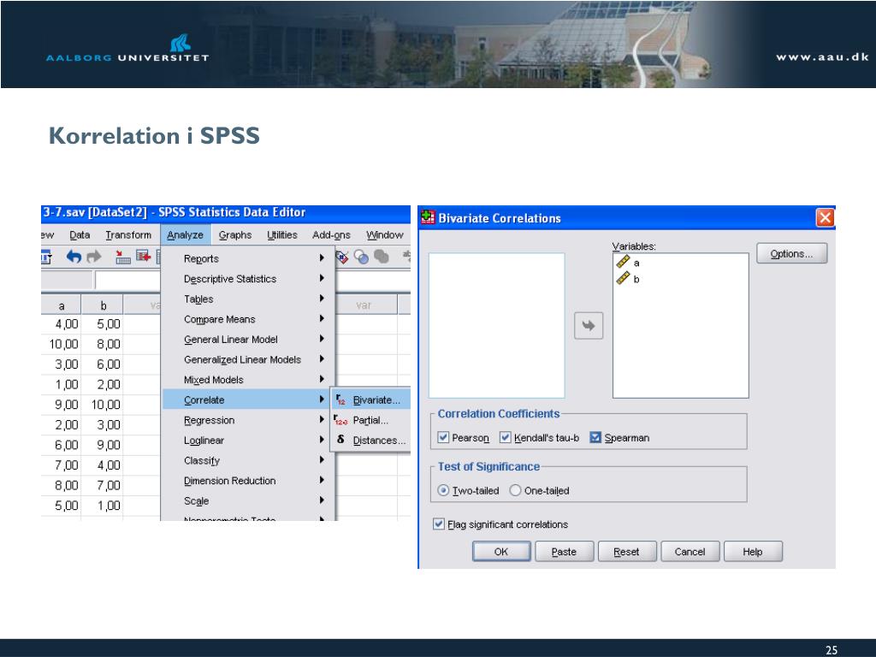This screenshot has height=657, width=876.
Task: Click OK in Bivariate Correlations
Action: click(501, 552)
